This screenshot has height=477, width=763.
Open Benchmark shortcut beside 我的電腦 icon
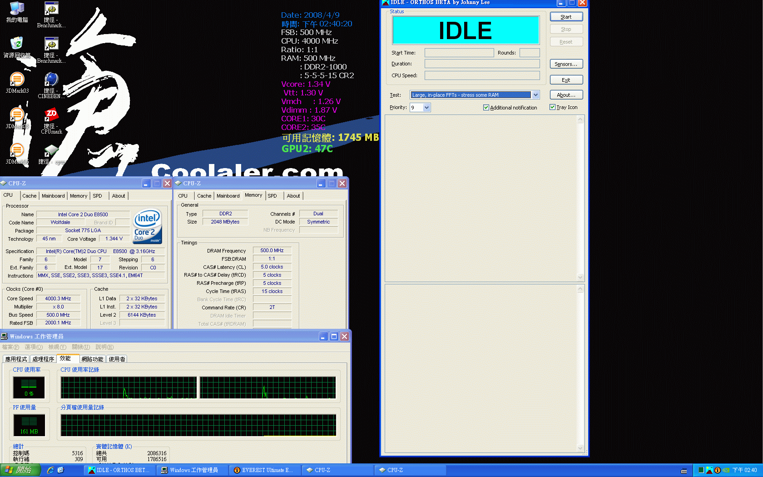click(x=51, y=14)
